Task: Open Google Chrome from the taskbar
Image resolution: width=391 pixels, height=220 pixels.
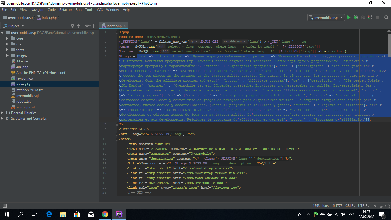Action: [105, 214]
